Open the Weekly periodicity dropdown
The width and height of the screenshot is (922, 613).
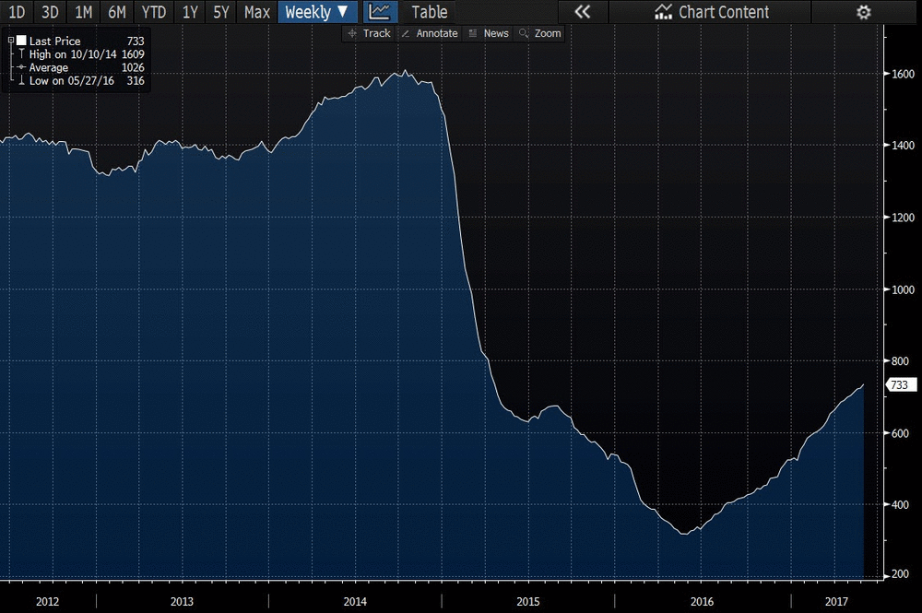click(x=317, y=12)
